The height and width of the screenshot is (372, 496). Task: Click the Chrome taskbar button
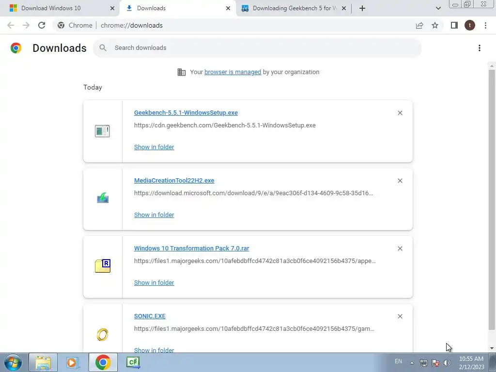[x=103, y=362]
